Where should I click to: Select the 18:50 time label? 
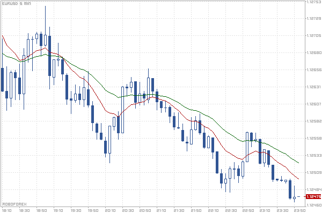tap(41, 210)
